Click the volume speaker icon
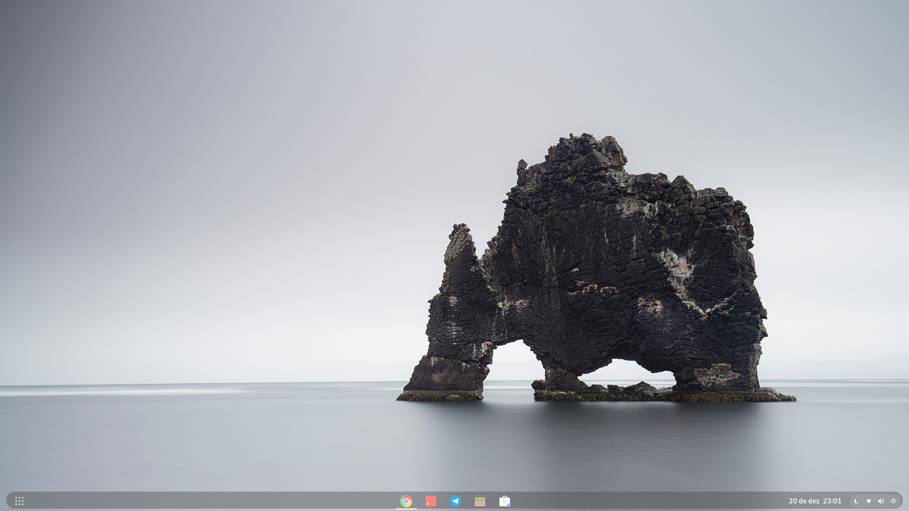The image size is (909, 511). pos(881,501)
